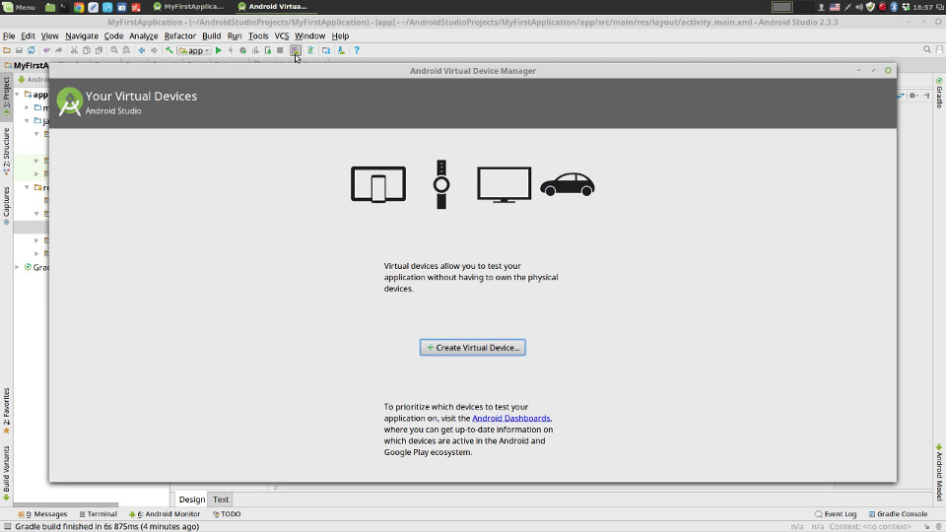Click the Apply Changes lightning icon

click(231, 50)
